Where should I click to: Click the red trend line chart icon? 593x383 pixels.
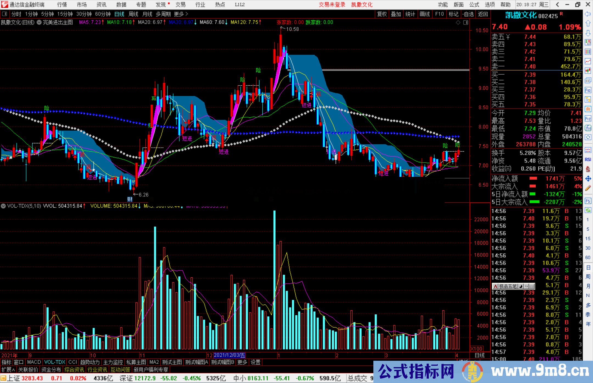[588, 61]
